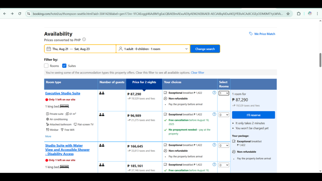Click the 'Number of guests' column header
The height and width of the screenshot is (181, 322).
(112, 84)
